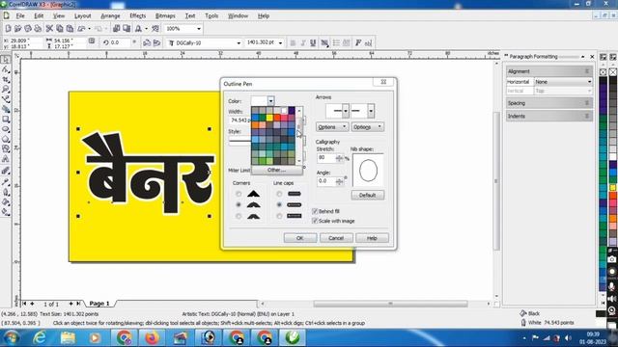Expand the Spacing section in Paragraph Formatting
The width and height of the screenshot is (618, 347).
(x=549, y=103)
